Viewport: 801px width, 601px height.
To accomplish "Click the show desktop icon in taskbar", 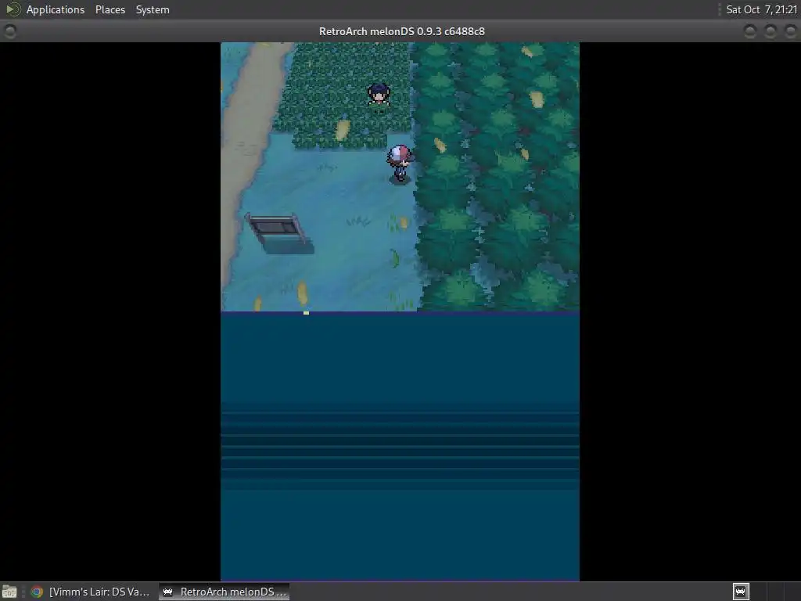I will [x=9, y=592].
